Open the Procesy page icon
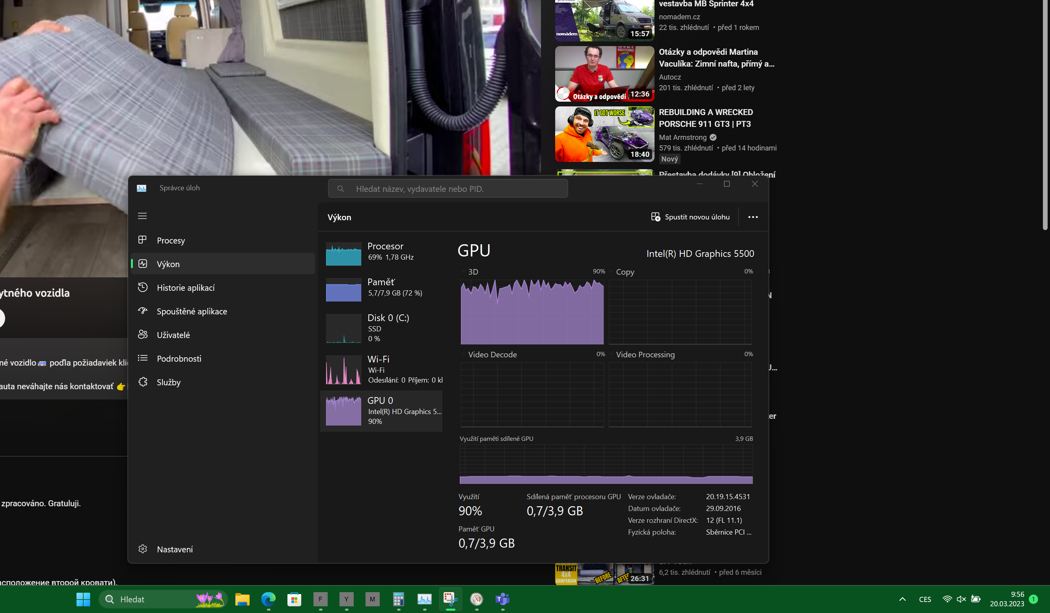Viewport: 1050px width, 613px height. pyautogui.click(x=142, y=240)
